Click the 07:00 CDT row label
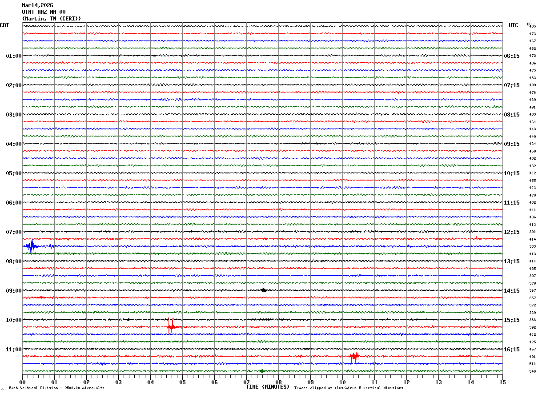The width and height of the screenshot is (538, 394). pos(14,232)
